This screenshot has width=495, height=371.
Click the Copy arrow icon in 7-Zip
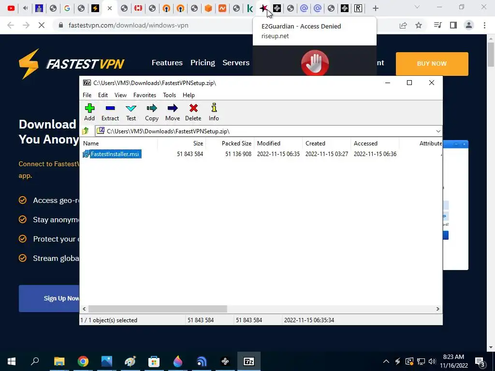click(x=152, y=108)
